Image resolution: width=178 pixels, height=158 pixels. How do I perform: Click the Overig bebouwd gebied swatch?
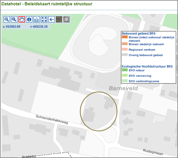[125, 55]
